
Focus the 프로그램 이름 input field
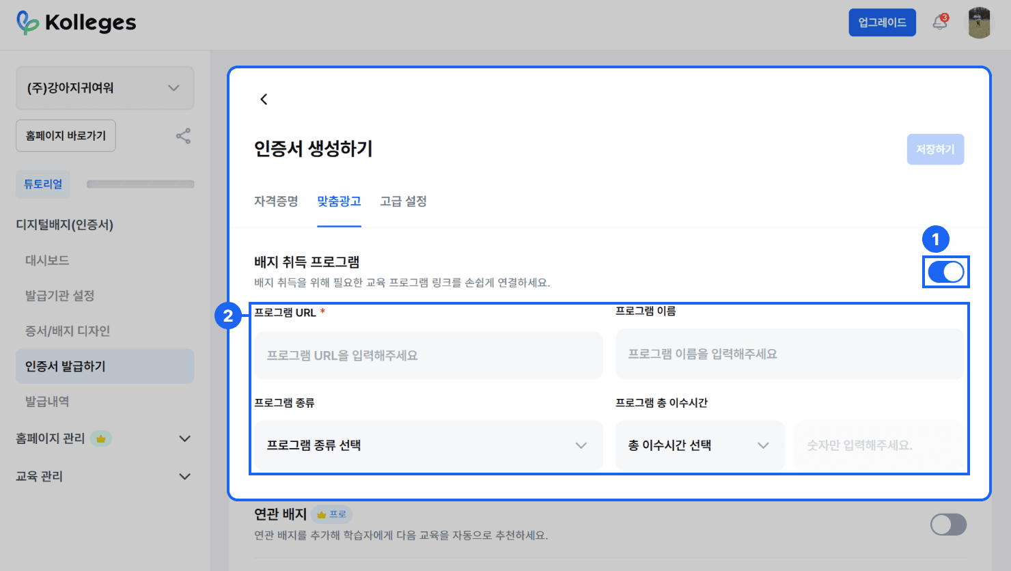tap(790, 354)
